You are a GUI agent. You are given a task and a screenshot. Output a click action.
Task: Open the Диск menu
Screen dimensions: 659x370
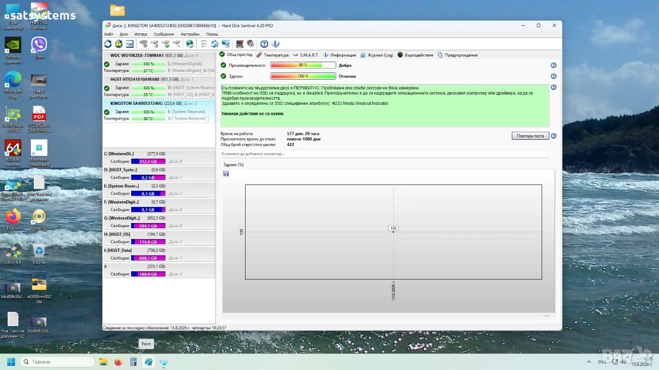point(124,34)
